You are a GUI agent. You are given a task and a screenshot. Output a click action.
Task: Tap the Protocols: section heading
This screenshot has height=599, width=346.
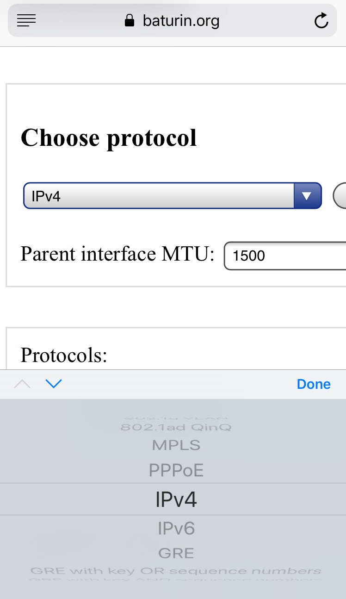pos(64,355)
